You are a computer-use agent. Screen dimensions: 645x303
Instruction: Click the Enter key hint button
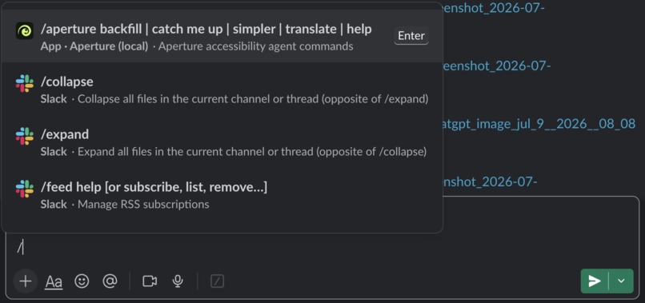(411, 36)
